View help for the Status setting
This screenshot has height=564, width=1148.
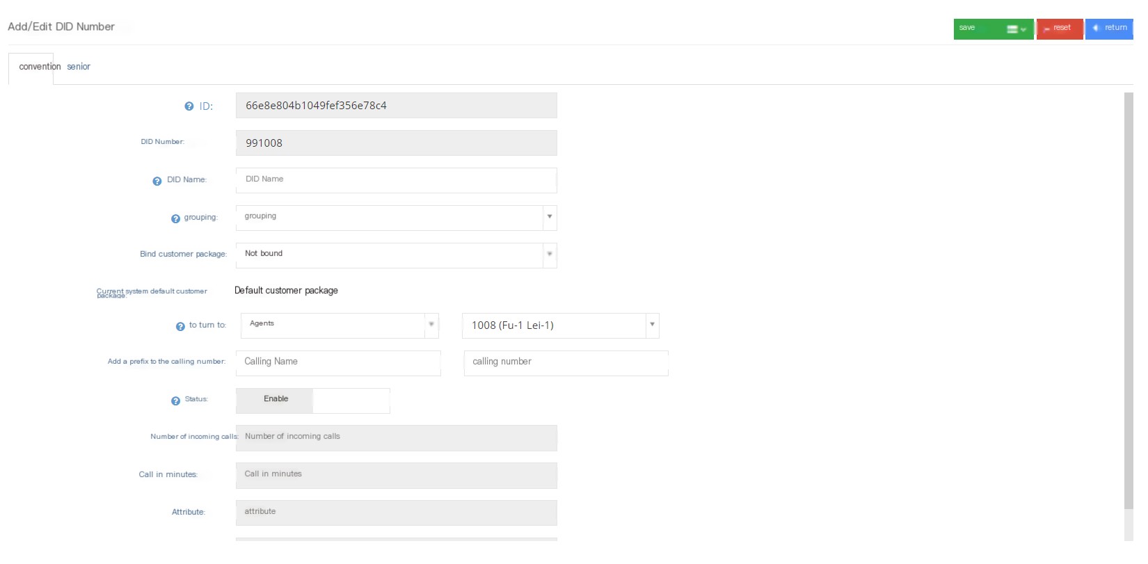point(175,401)
